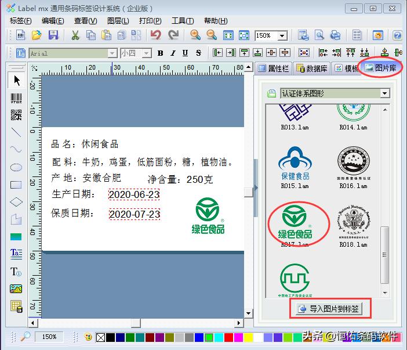Select the R018.lam emblem thumbnail

tap(353, 226)
